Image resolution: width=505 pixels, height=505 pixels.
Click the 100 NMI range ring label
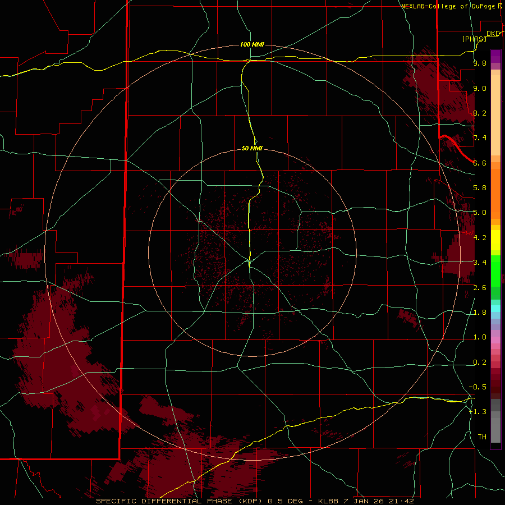click(x=252, y=44)
